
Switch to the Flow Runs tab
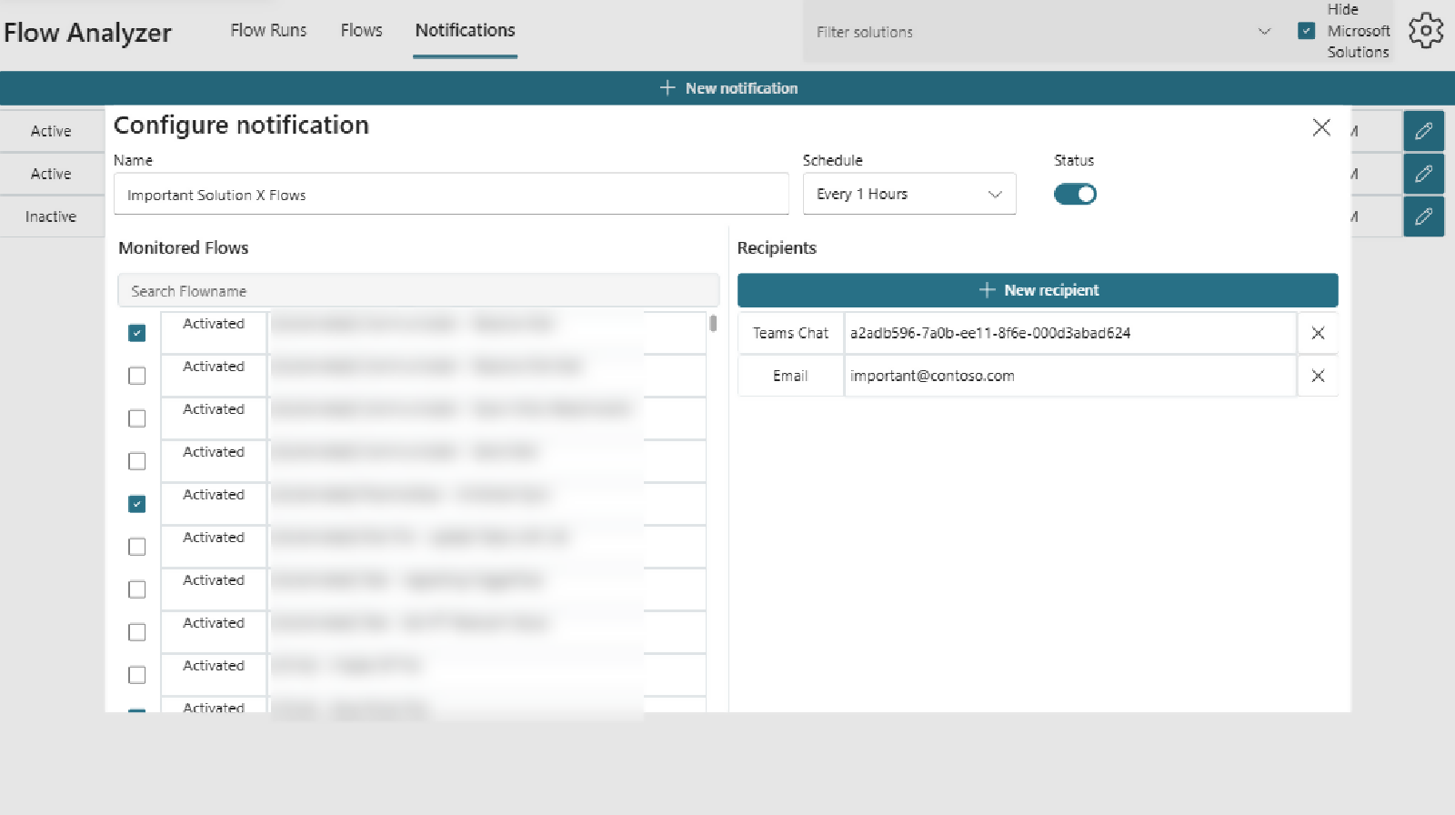pos(268,30)
